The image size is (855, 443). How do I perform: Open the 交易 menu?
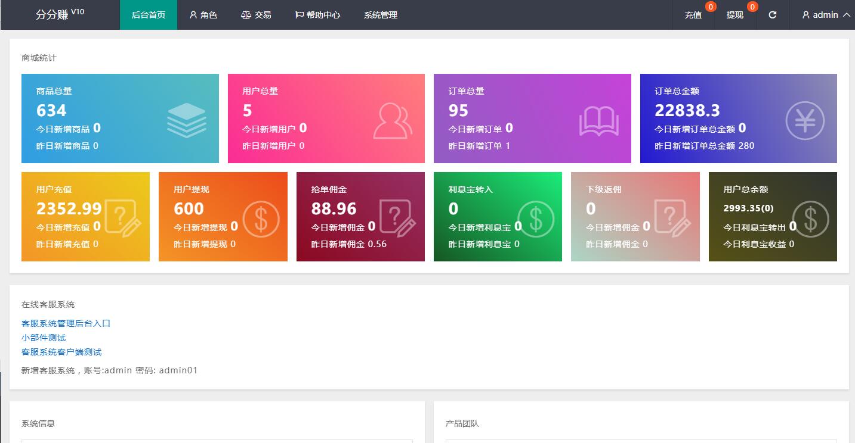click(256, 15)
